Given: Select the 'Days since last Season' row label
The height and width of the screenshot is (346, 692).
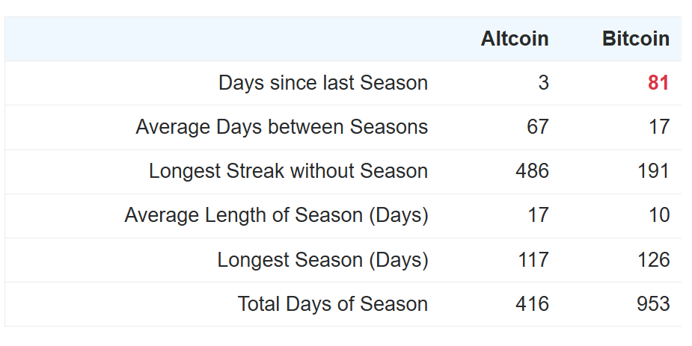Looking at the screenshot, I should tap(322, 83).
